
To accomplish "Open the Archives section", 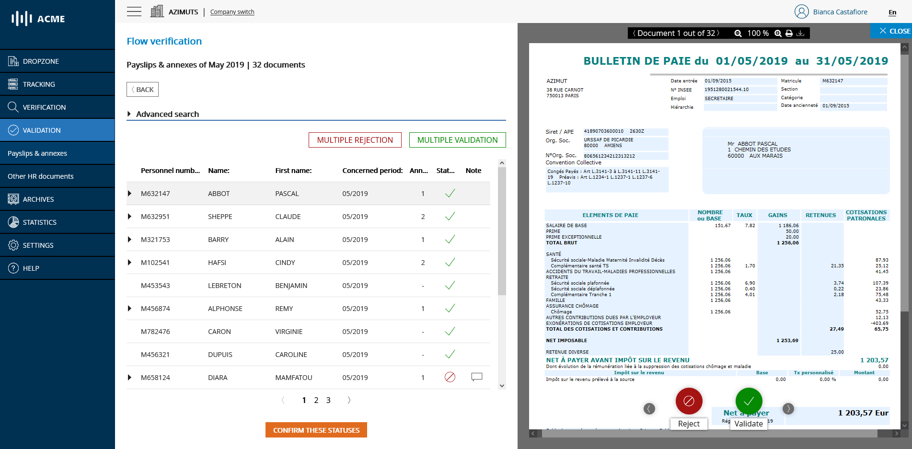I will [x=38, y=199].
